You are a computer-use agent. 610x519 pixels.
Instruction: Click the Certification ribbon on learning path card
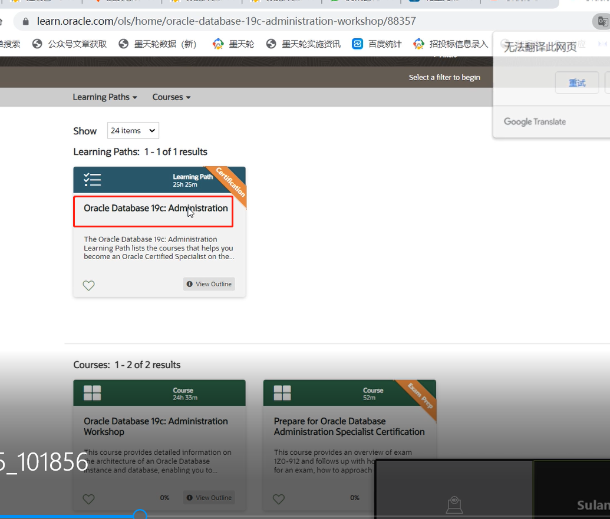coord(229,183)
